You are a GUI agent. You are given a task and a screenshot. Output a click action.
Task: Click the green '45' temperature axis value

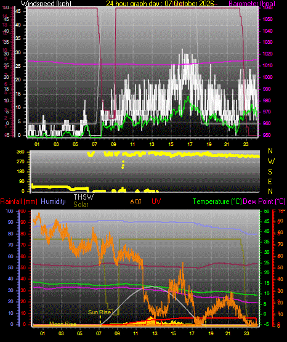coord(267,221)
